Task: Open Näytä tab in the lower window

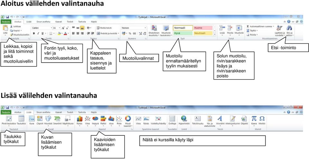Action: (93, 112)
